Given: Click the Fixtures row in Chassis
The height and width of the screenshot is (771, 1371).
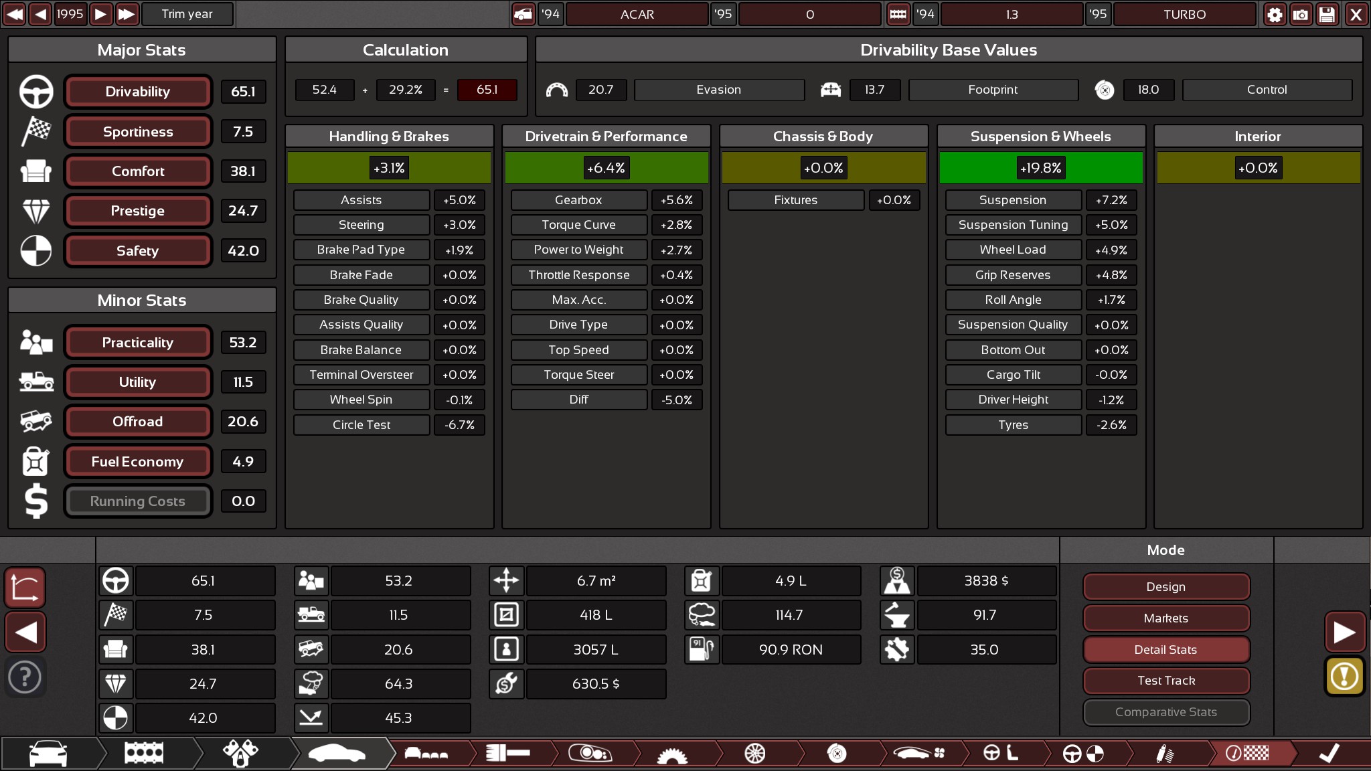Looking at the screenshot, I should [823, 200].
